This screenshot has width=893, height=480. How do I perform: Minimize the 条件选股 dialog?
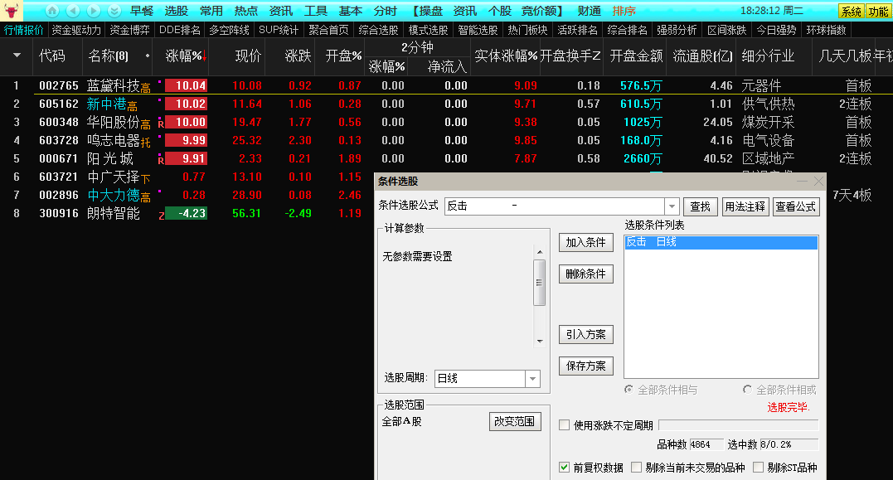(802, 181)
